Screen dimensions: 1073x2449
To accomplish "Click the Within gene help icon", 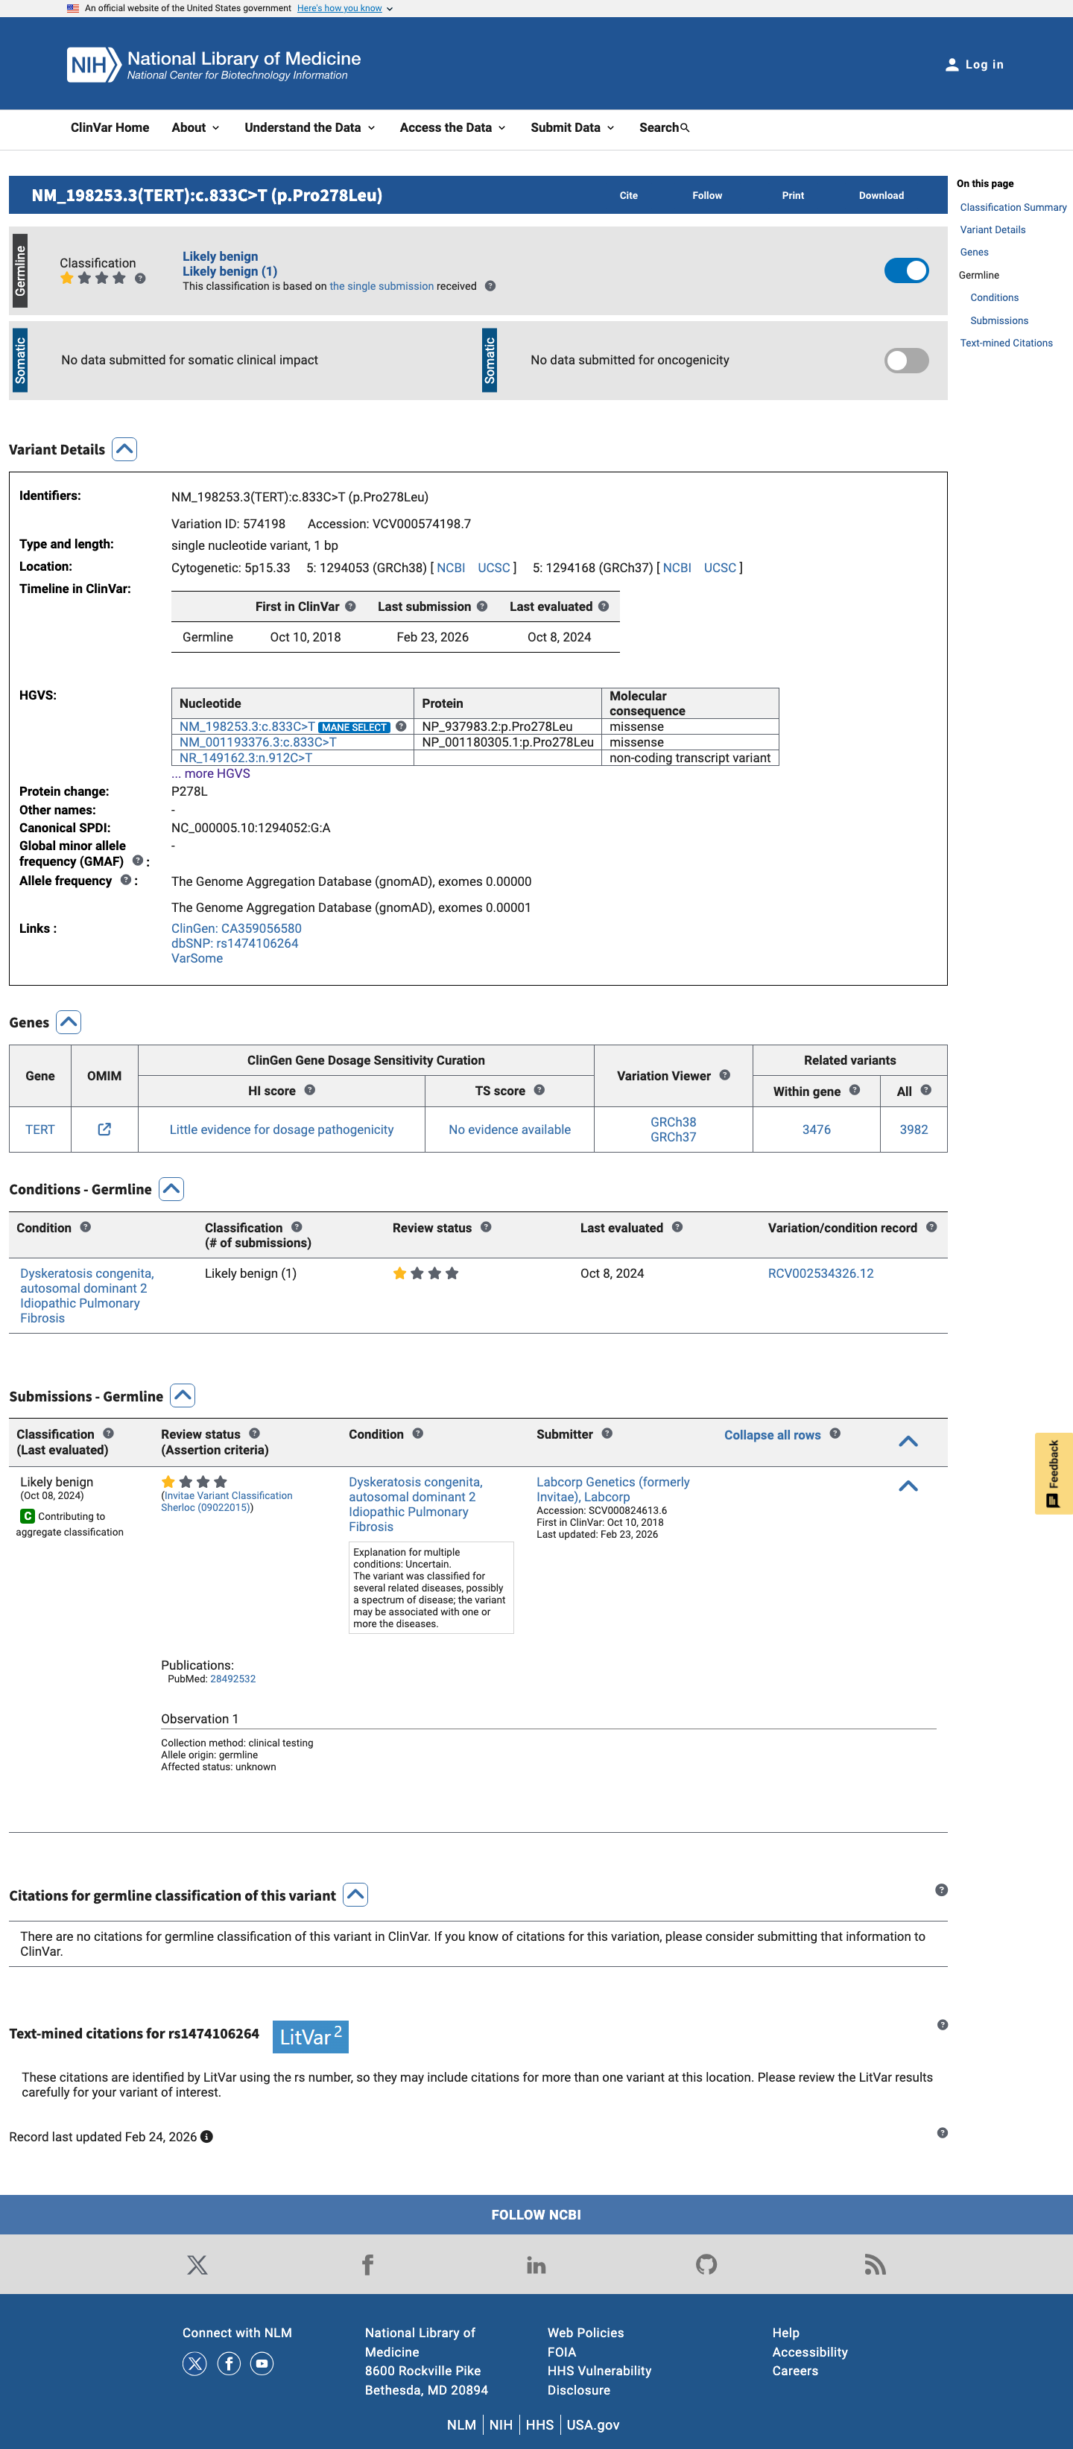I will (855, 1091).
